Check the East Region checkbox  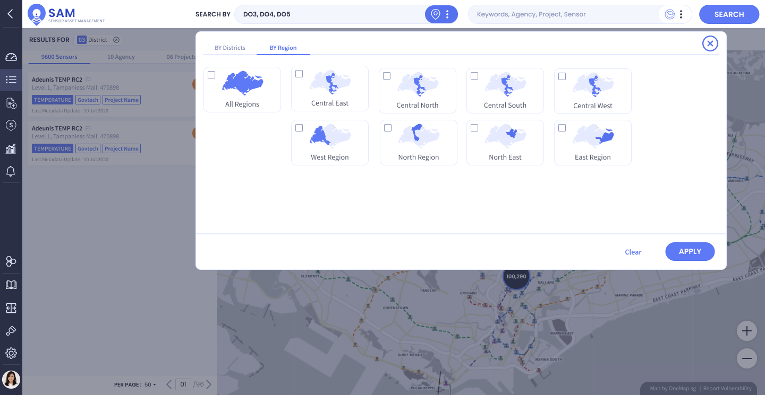[x=562, y=128]
